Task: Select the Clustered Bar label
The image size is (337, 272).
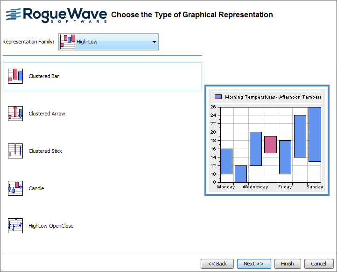Action: [44, 76]
